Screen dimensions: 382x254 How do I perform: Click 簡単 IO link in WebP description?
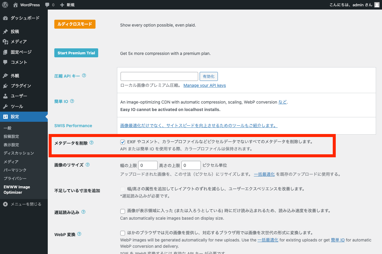tap(338, 240)
